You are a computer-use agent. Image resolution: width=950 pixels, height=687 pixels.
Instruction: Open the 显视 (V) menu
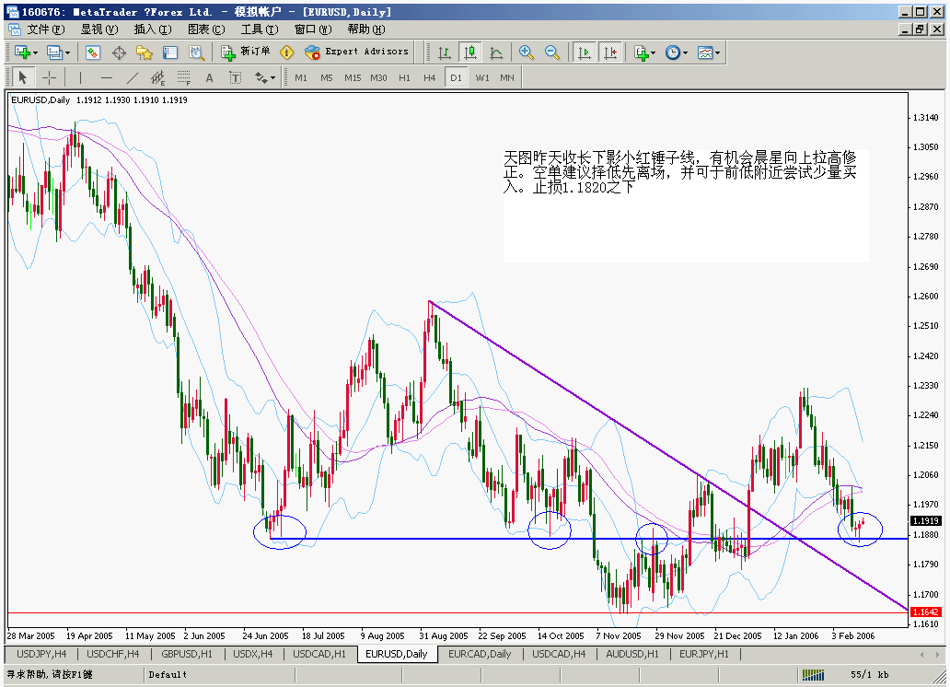99,29
